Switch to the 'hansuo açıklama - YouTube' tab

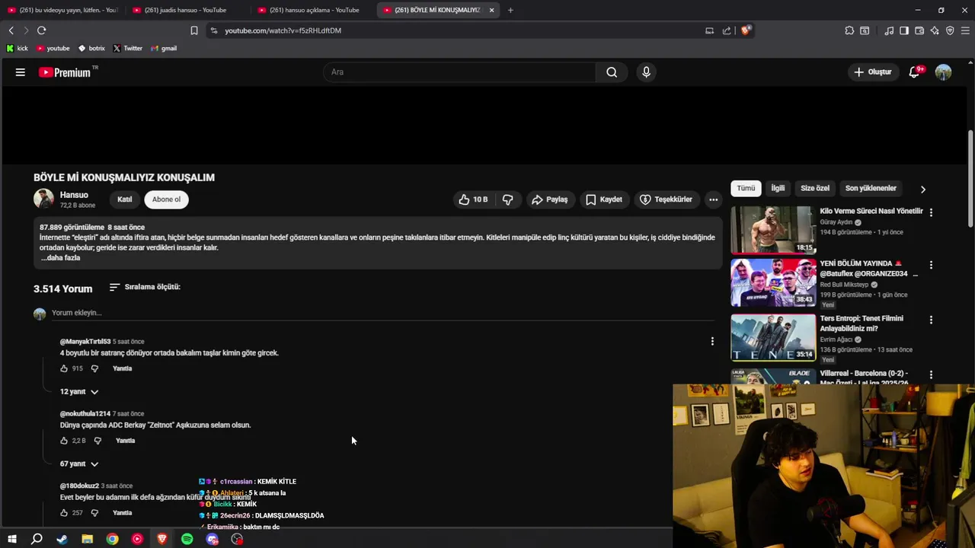[x=312, y=10]
